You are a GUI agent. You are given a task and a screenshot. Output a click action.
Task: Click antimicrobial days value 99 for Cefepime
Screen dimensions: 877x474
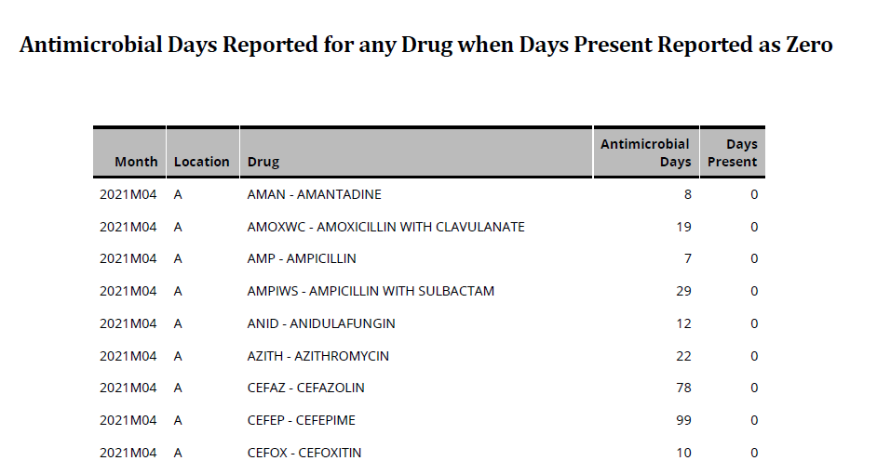coord(683,420)
